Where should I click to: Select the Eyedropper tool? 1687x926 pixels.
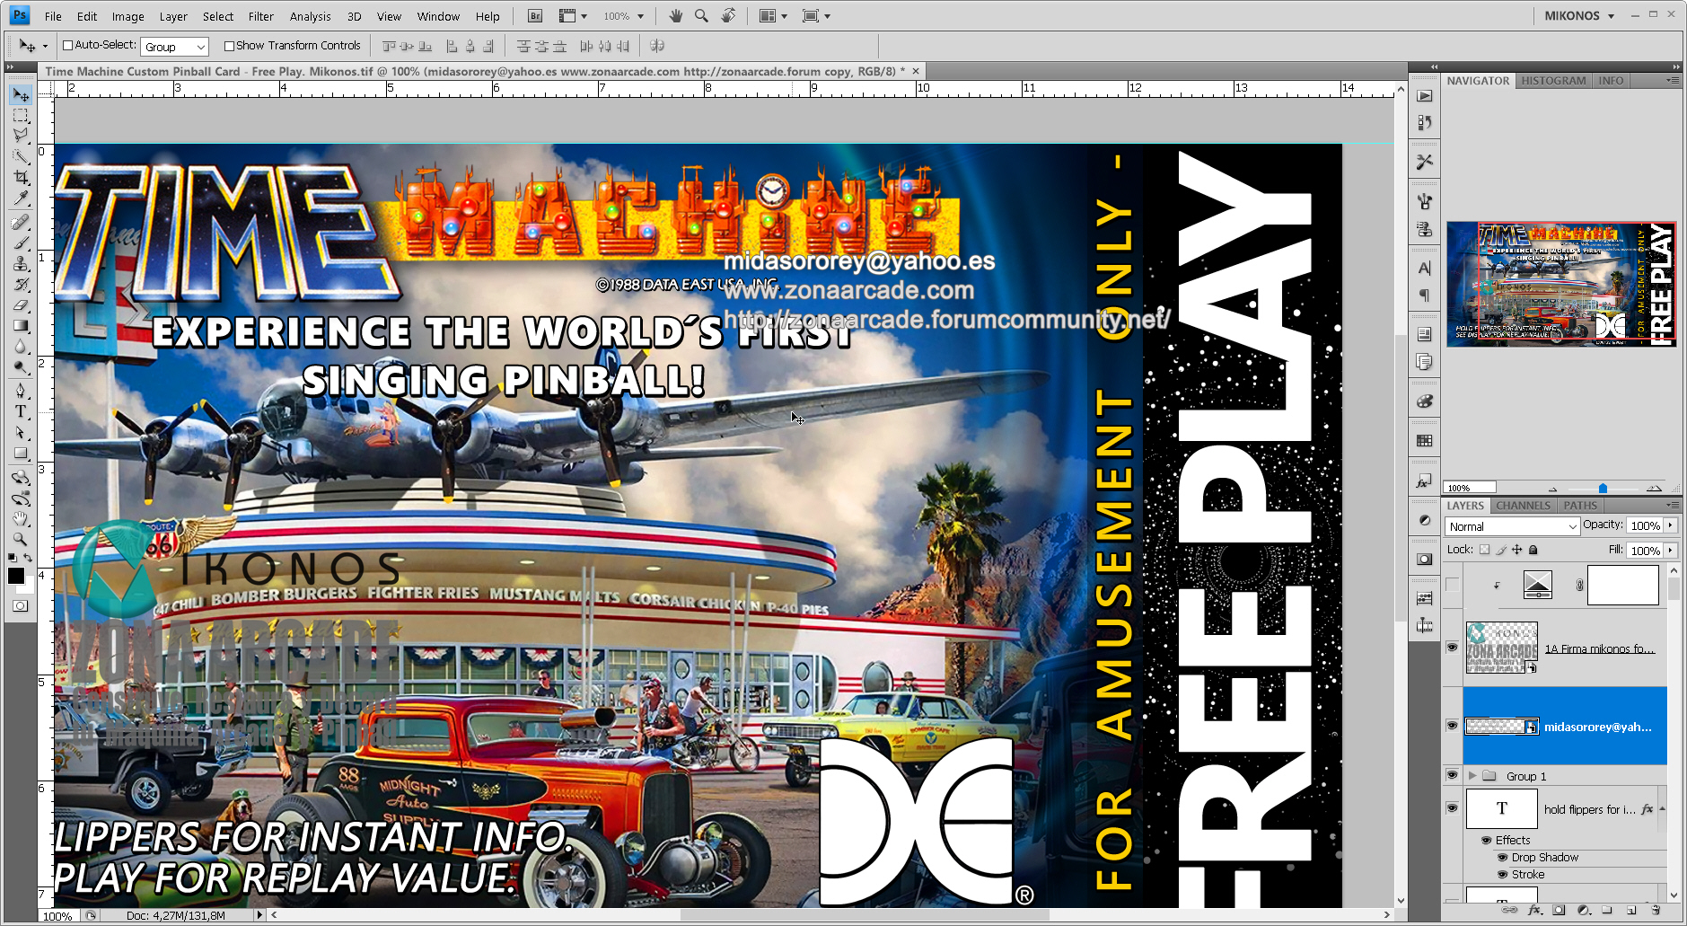[x=21, y=198]
